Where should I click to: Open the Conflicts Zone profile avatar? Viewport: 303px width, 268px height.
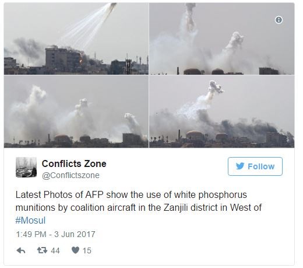[x=26, y=167]
